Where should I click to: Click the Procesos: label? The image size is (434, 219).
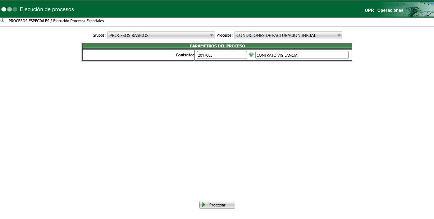(225, 36)
